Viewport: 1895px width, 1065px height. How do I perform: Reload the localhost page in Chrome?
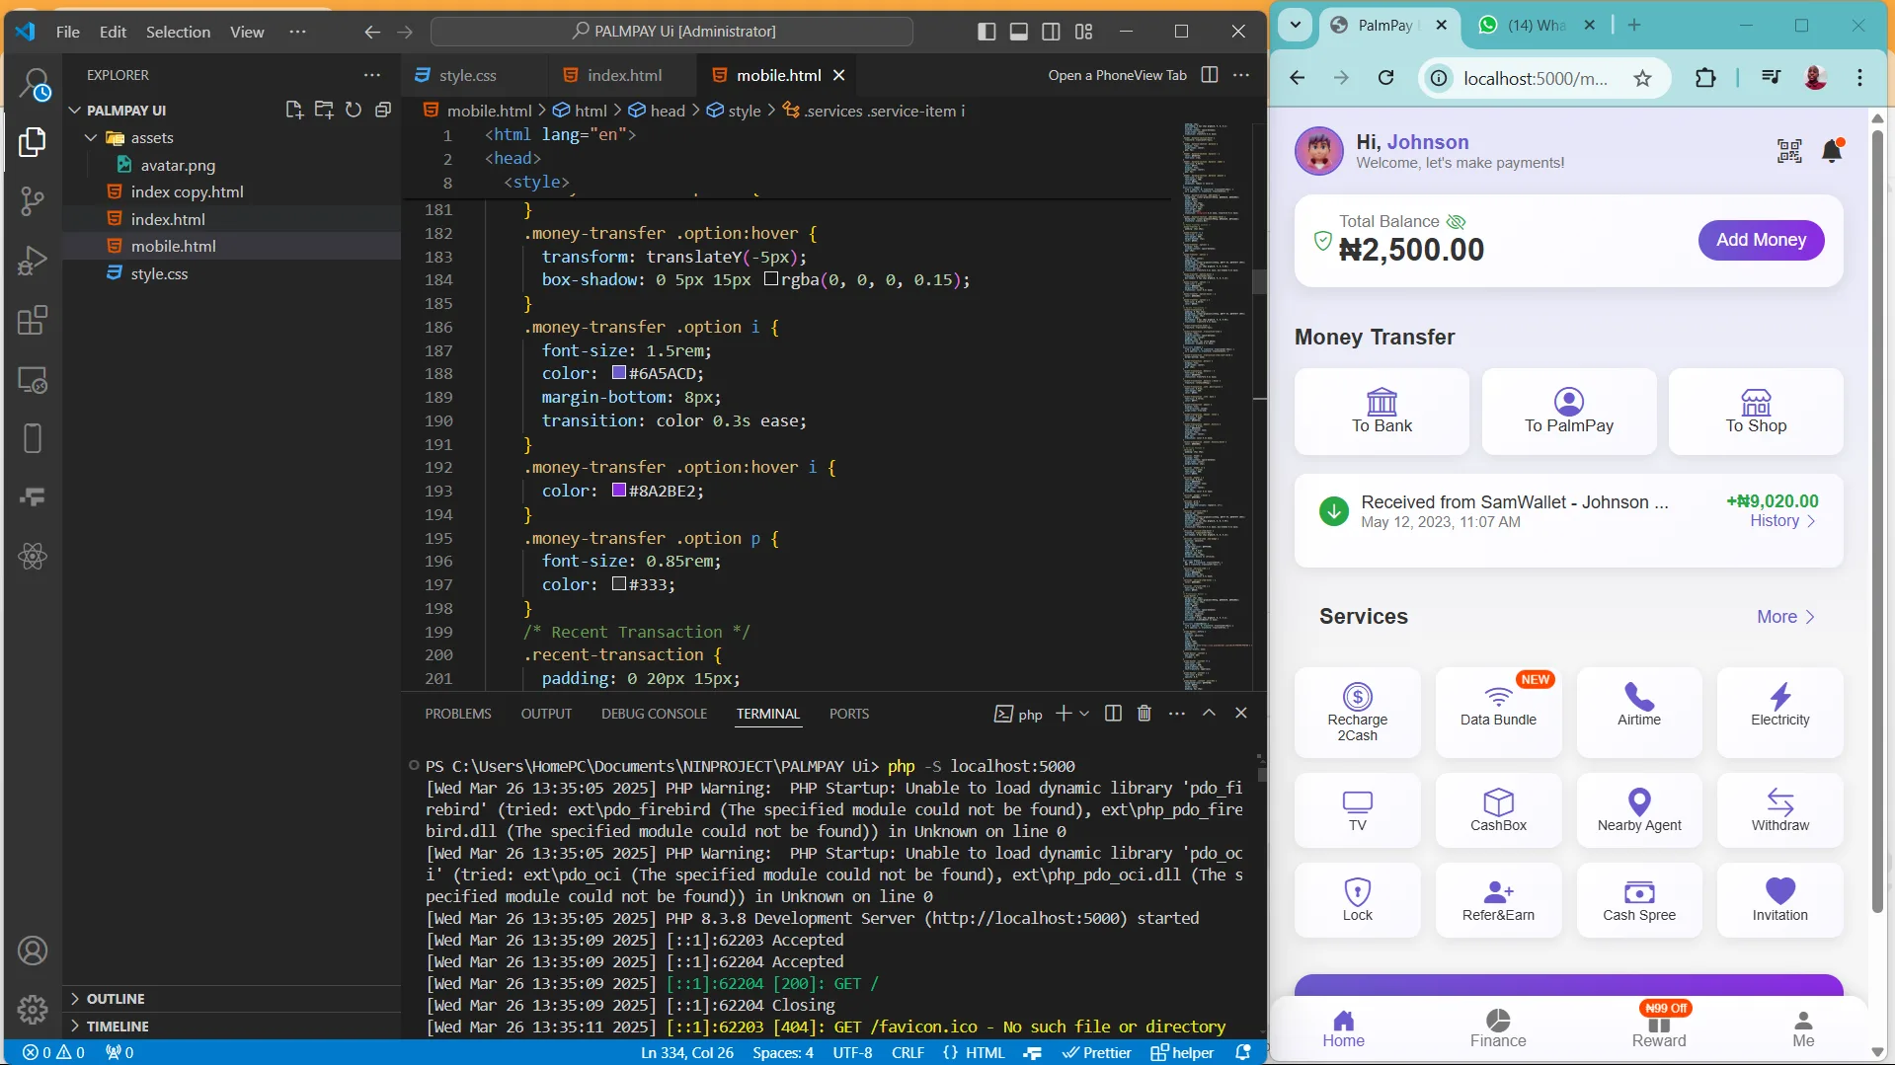pos(1386,78)
